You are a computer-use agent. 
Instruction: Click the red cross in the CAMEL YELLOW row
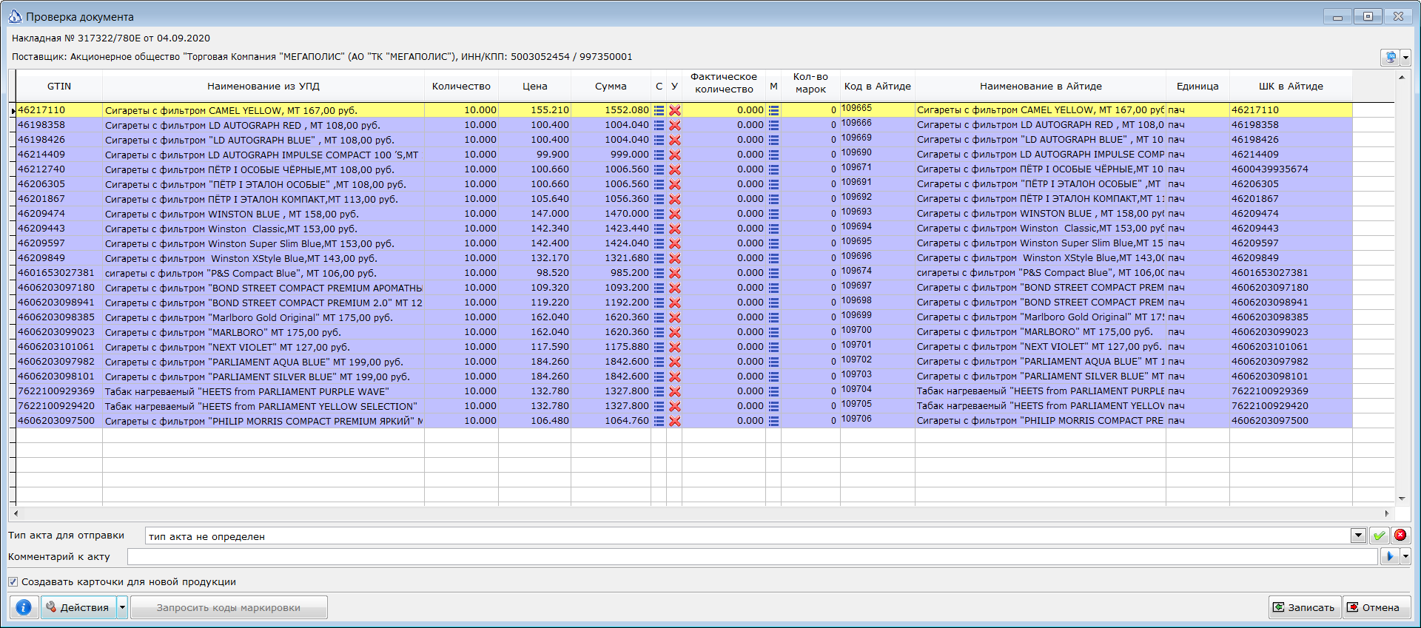[x=675, y=110]
